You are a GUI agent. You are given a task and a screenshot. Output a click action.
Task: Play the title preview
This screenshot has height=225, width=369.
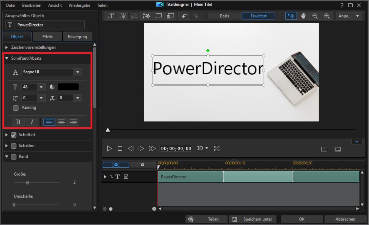click(x=110, y=148)
